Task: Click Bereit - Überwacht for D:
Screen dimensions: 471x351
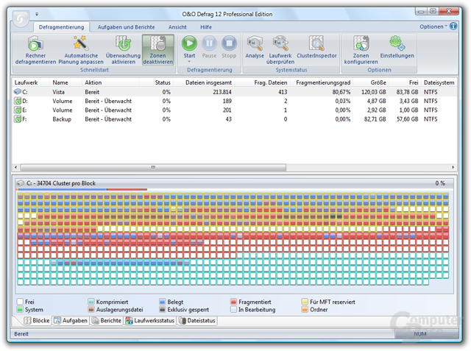Action: tap(108, 101)
